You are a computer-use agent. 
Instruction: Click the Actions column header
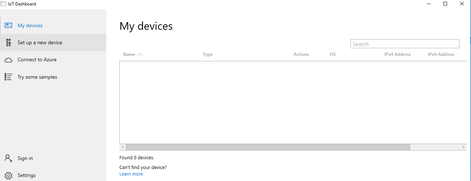click(301, 54)
